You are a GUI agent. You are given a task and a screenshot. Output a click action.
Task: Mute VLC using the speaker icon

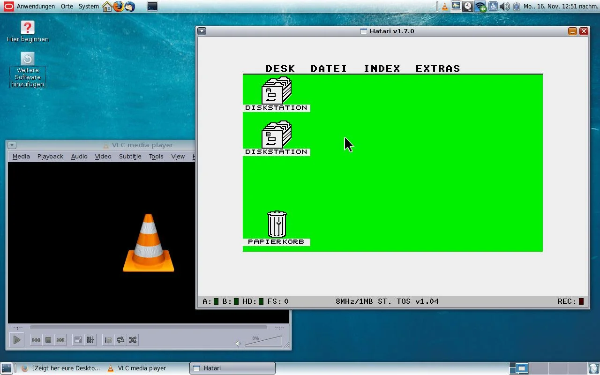tap(238, 344)
